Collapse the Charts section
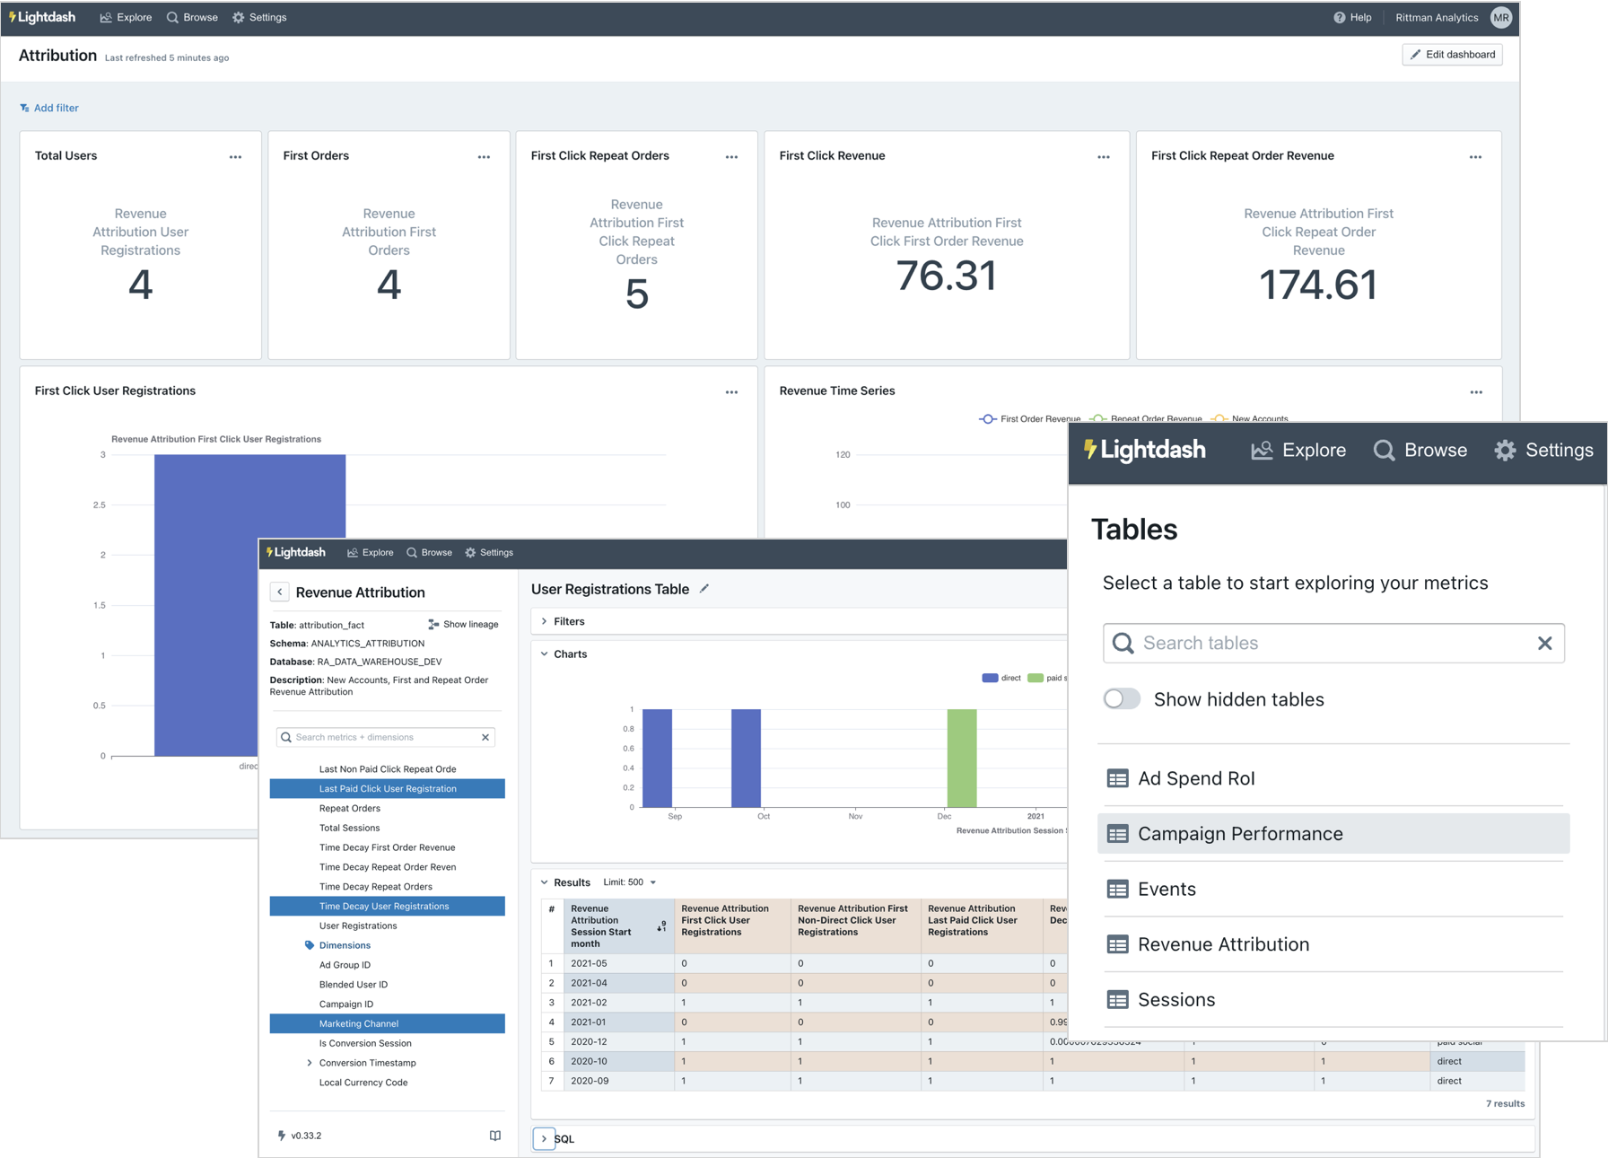Image resolution: width=1608 pixels, height=1158 pixels. point(545,654)
